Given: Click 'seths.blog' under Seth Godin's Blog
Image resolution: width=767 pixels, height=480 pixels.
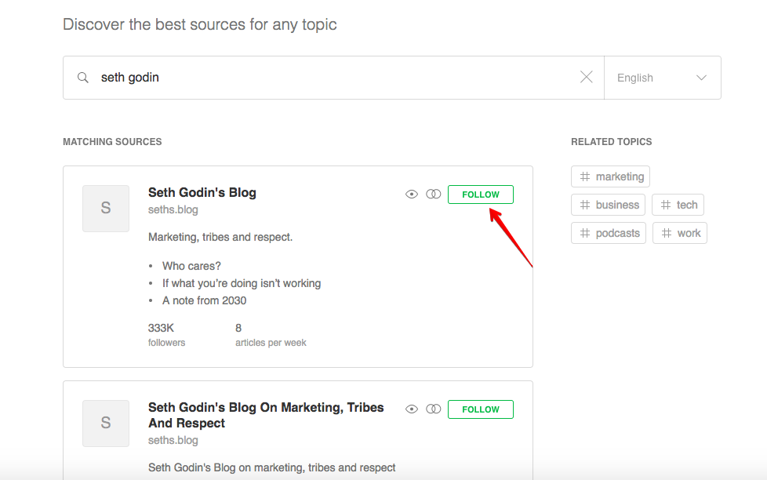Looking at the screenshot, I should [x=173, y=210].
